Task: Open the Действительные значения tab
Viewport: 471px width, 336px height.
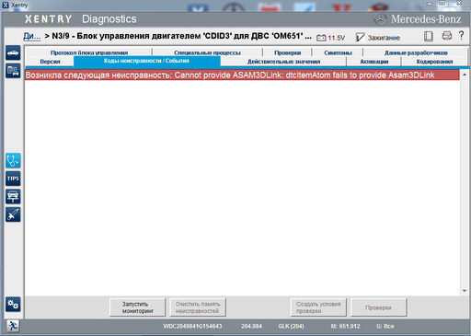Action: click(283, 62)
